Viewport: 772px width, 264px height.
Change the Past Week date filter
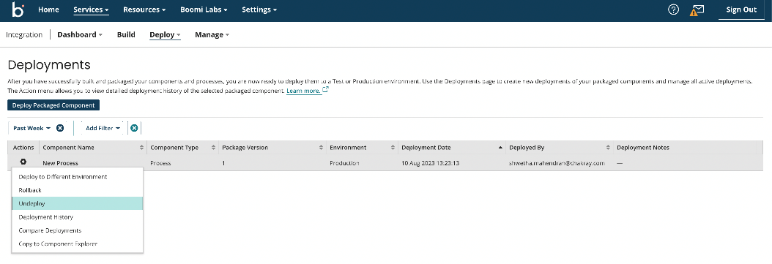coord(32,128)
